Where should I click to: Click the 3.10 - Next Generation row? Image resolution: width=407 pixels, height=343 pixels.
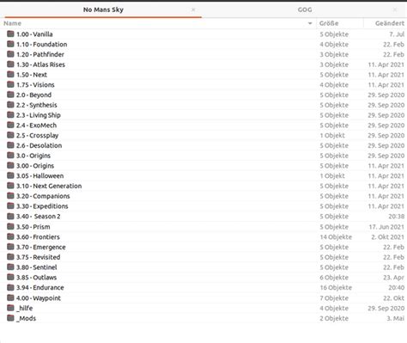pyautogui.click(x=203, y=186)
